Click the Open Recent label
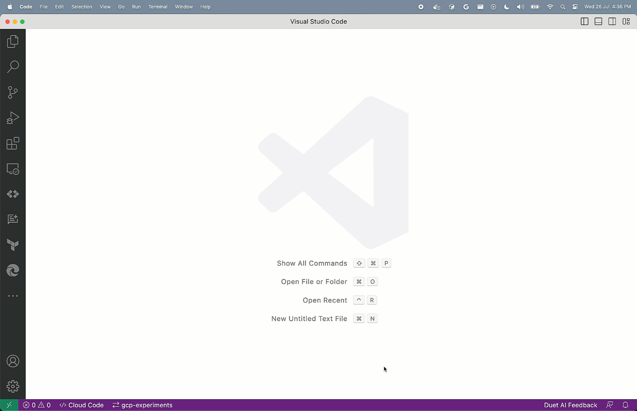 [x=325, y=300]
